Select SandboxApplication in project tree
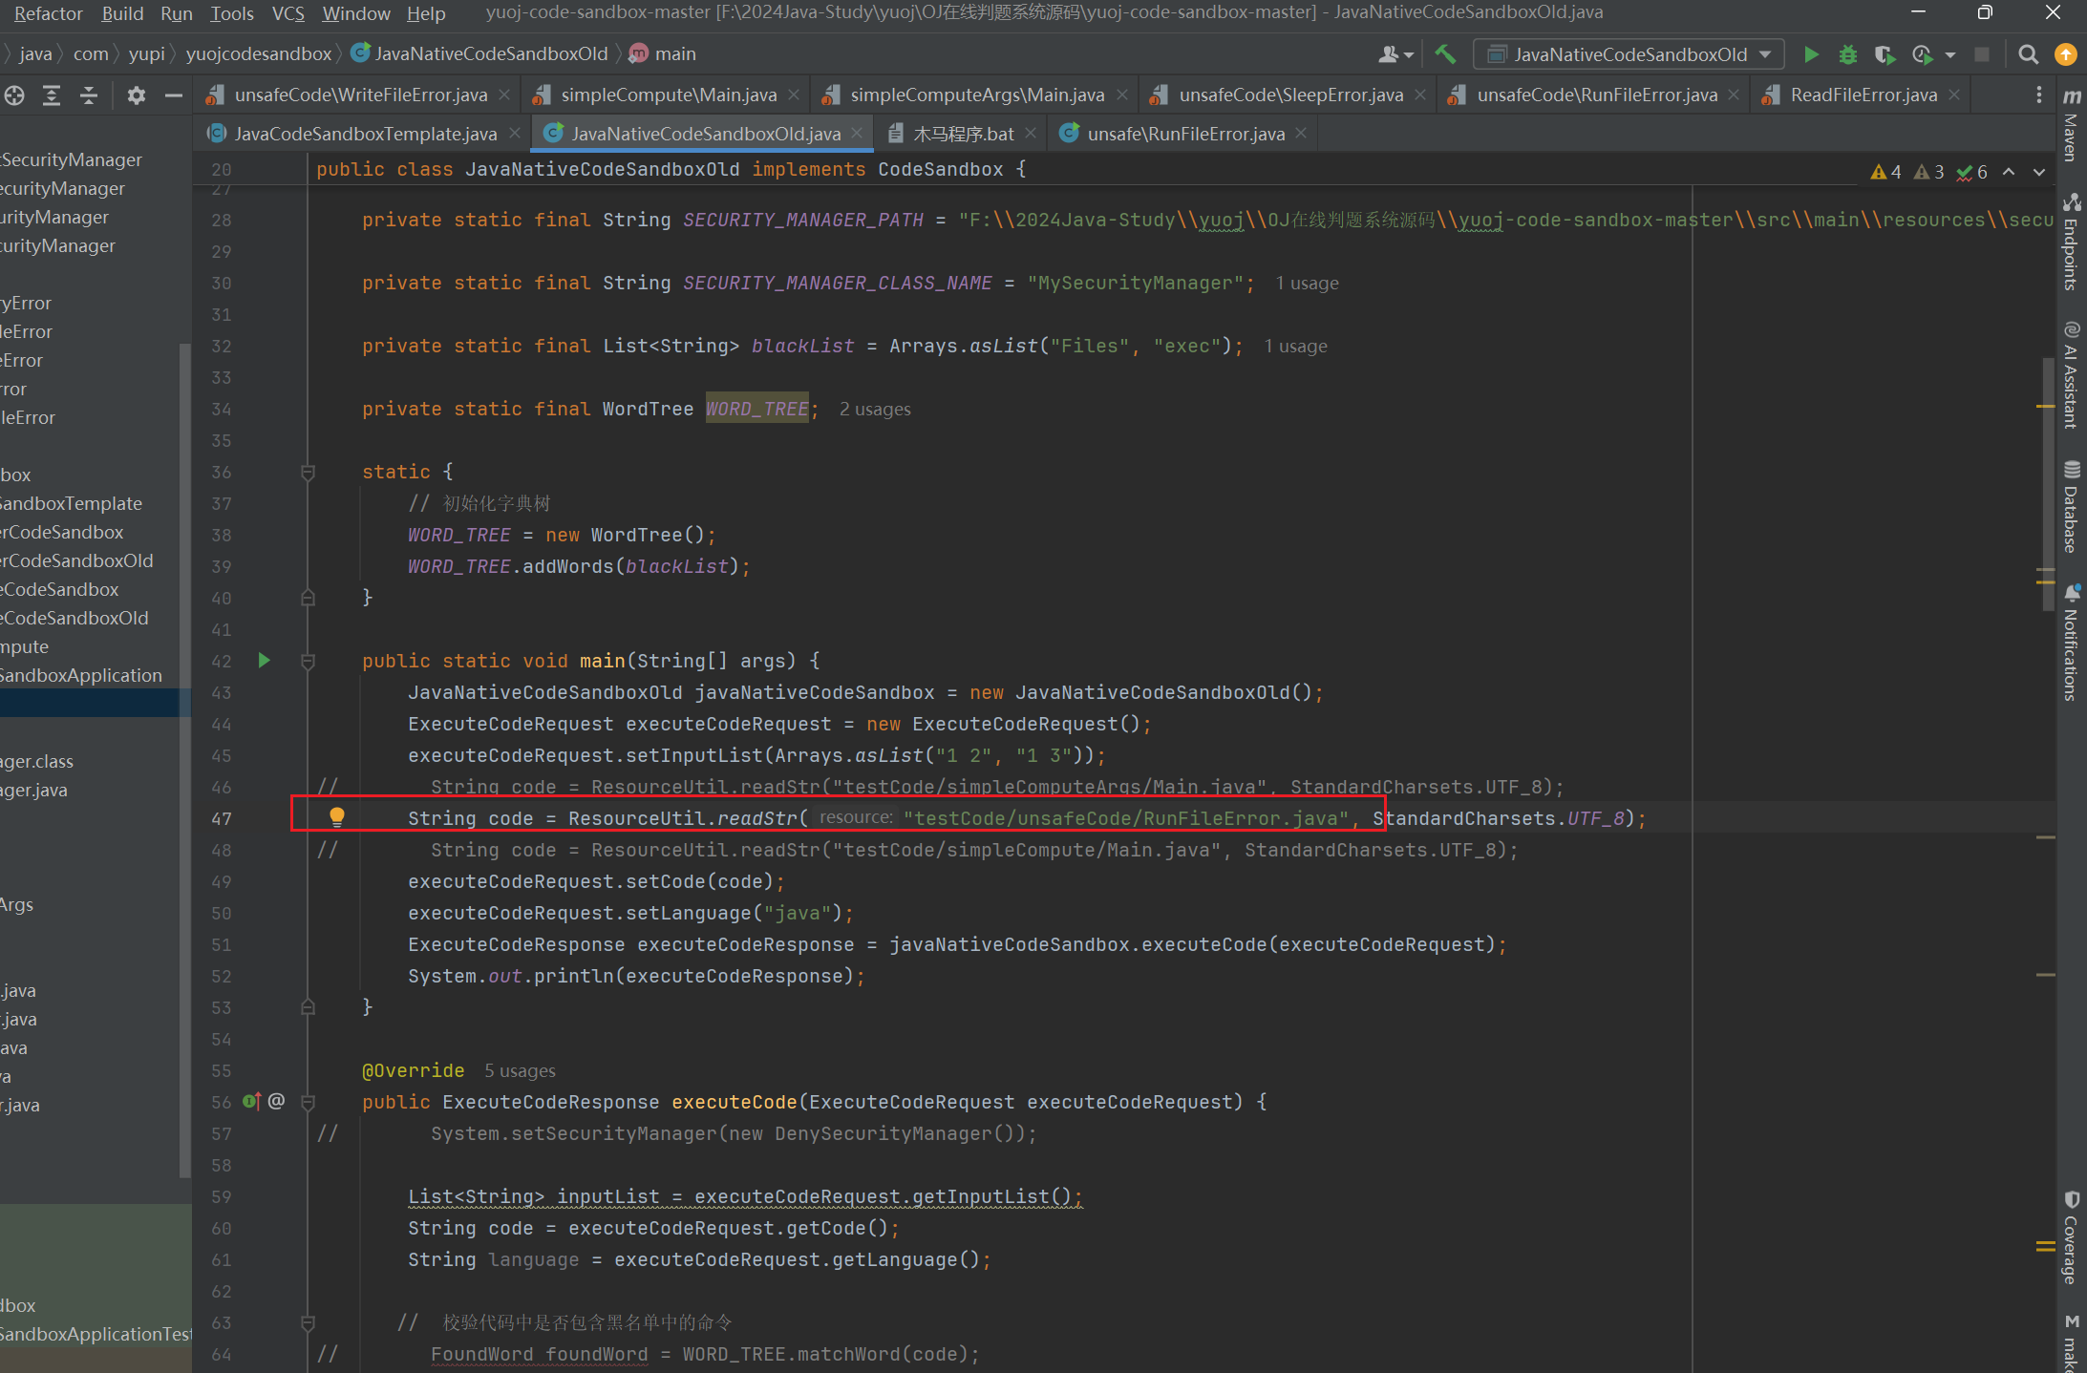The height and width of the screenshot is (1373, 2087). pos(81,675)
